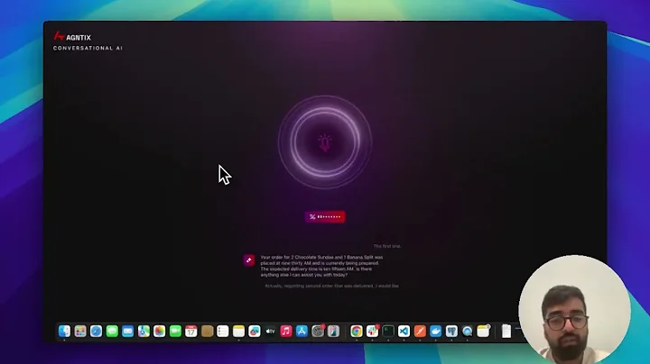650x364 pixels.
Task: Open System Settings with badge in dock
Action: point(318,331)
